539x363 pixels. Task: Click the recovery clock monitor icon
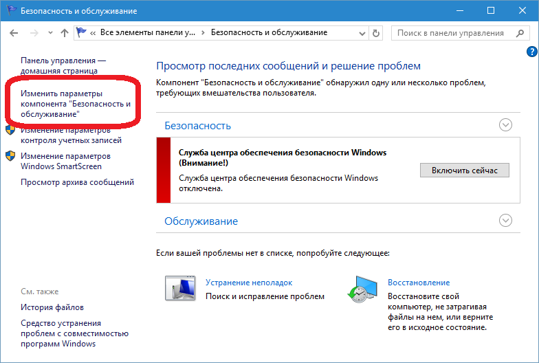click(x=362, y=289)
